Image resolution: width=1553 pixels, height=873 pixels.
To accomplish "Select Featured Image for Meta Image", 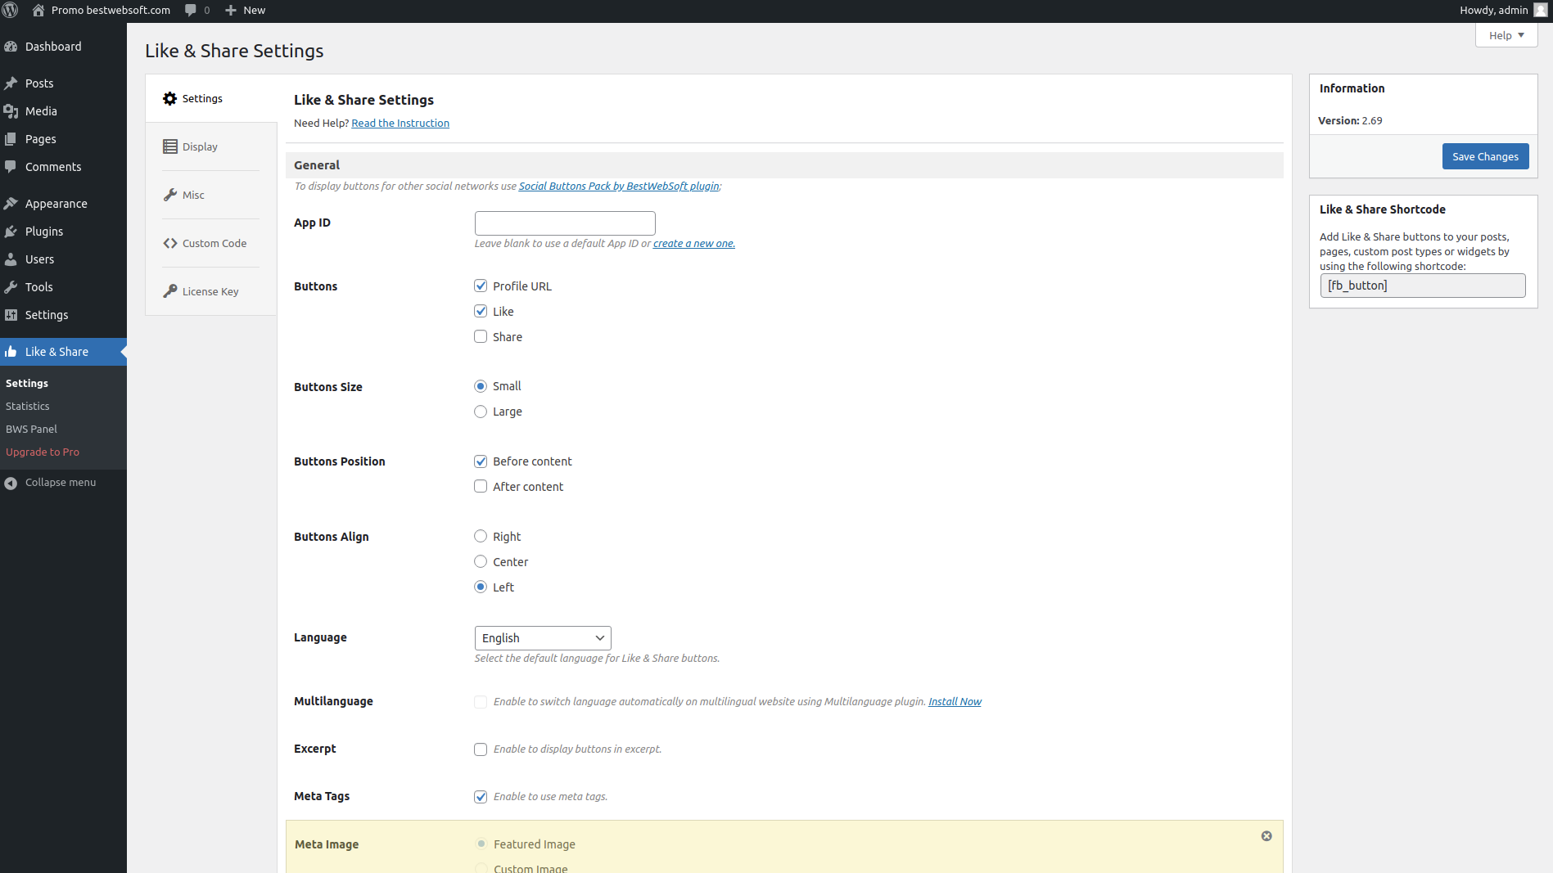I will click(481, 844).
